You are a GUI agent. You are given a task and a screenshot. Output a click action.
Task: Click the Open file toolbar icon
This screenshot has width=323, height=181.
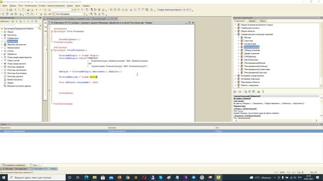coord(7,10)
